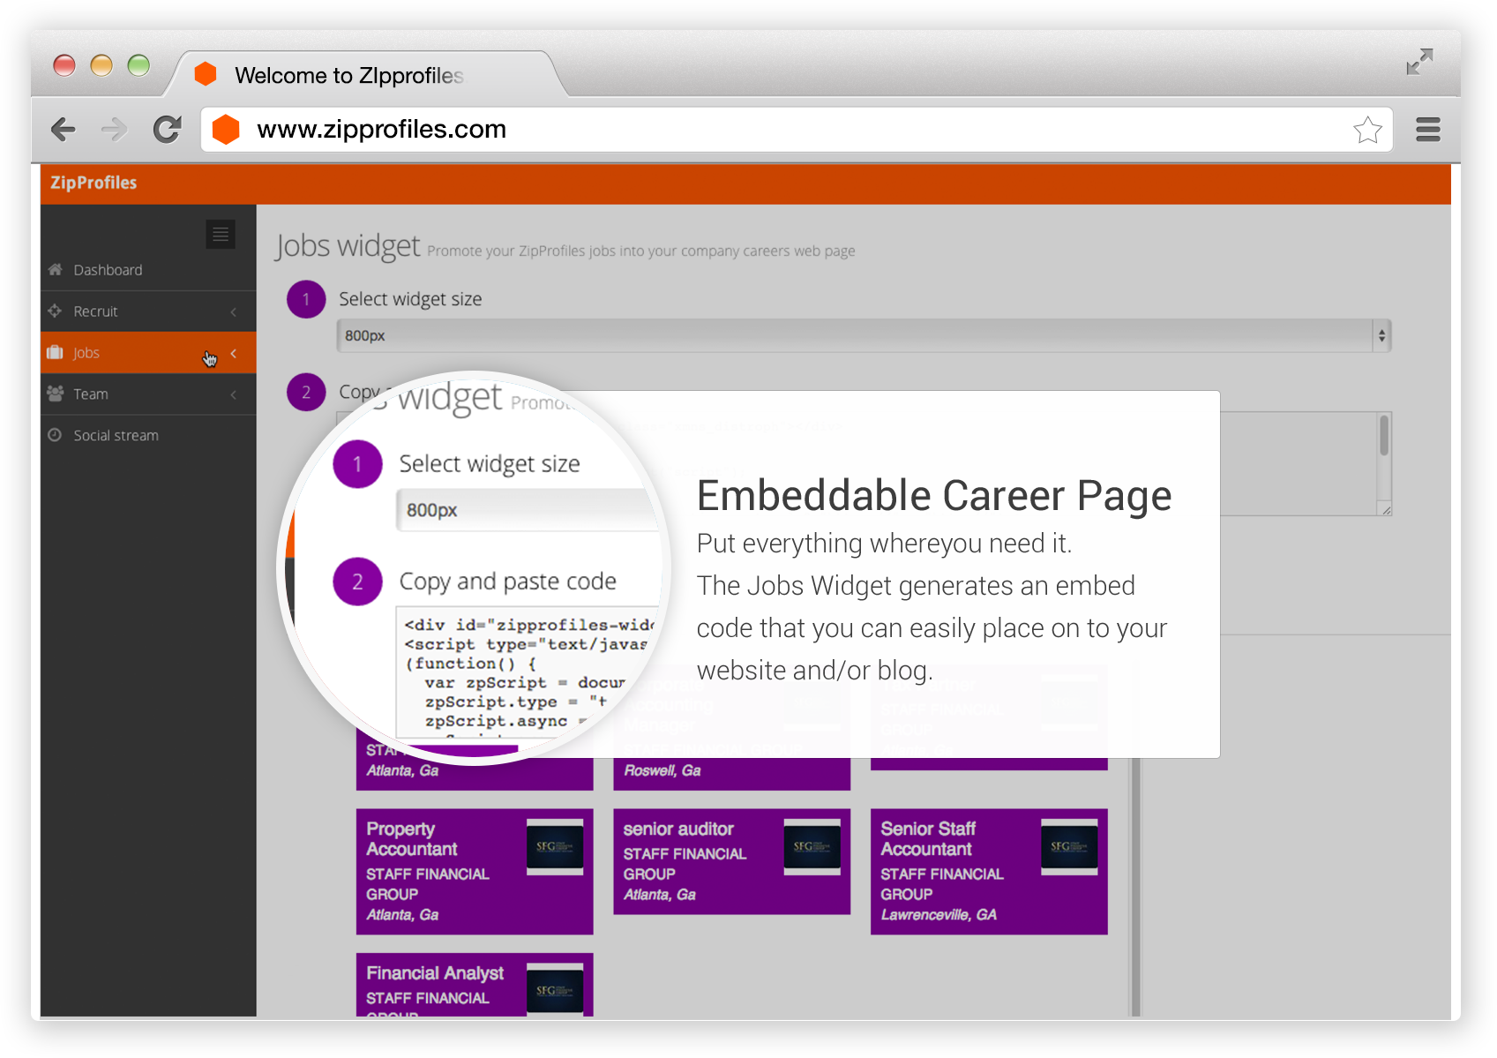Select the Financial Analyst job card
The height and width of the screenshot is (1058, 1497).
pyautogui.click(x=474, y=984)
